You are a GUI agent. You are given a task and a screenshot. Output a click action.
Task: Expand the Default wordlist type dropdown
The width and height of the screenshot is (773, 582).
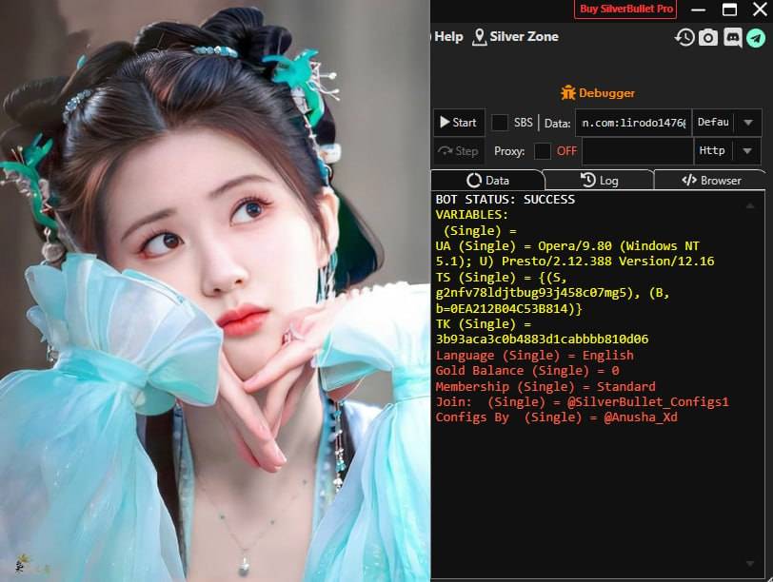coord(748,122)
